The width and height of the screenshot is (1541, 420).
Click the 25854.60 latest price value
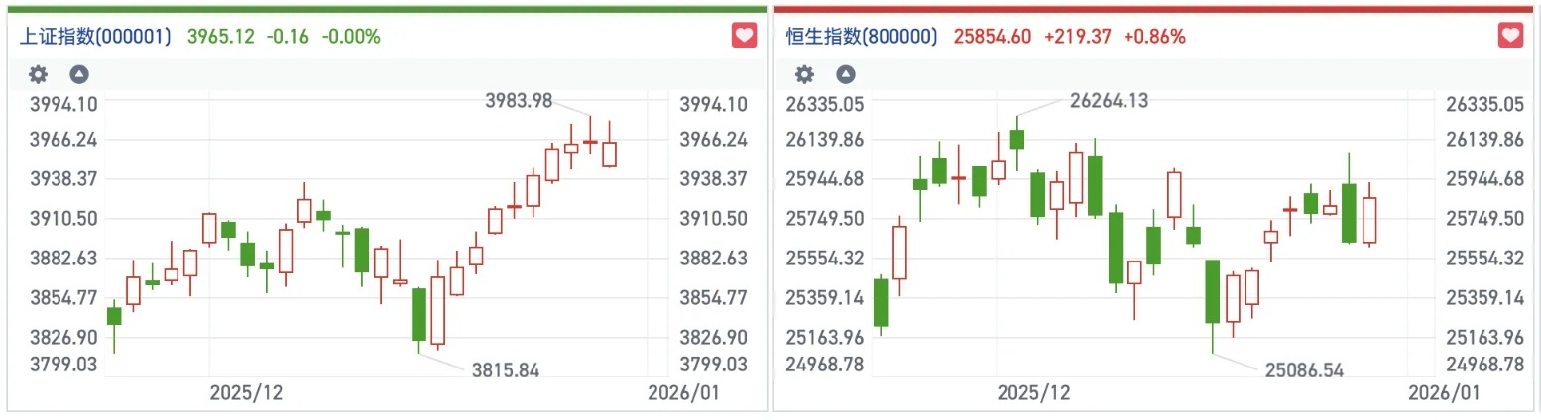point(993,37)
